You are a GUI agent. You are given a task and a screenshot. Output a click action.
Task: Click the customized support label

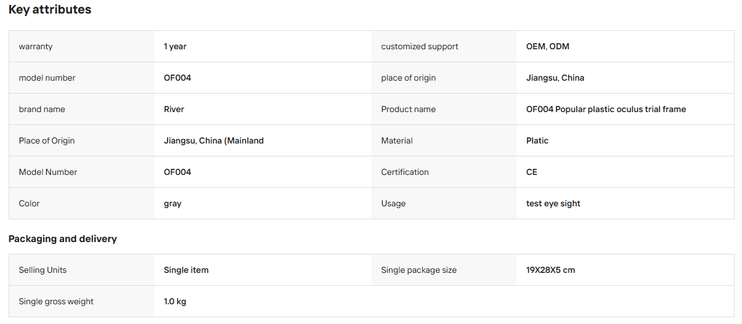point(420,46)
